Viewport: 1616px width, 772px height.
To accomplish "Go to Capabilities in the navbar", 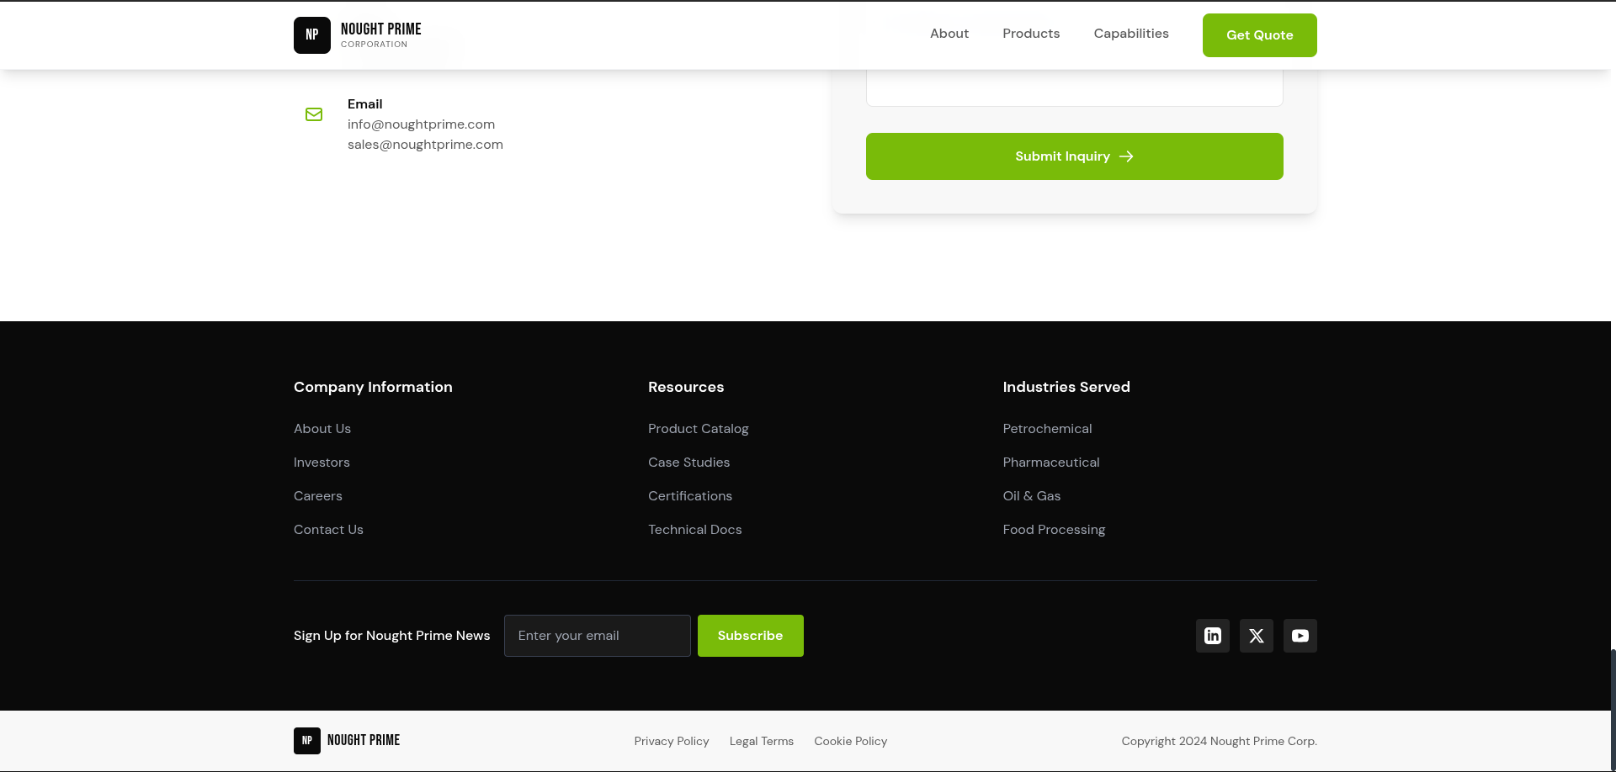I will point(1130,34).
